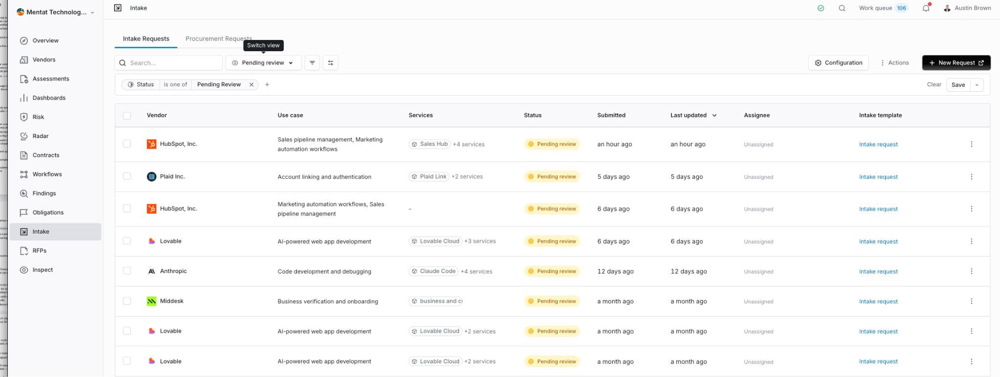The image size is (1000, 377).
Task: Expand +2 services on Plaid Link row
Action: coord(467,177)
